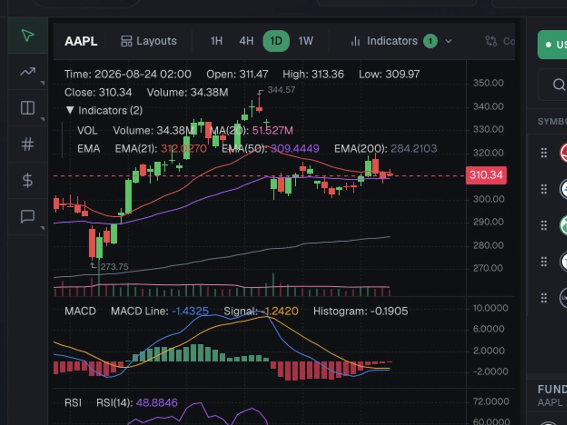Screen dimensions: 567x425
Task: Select the trend line drawing tool
Action: 27,72
